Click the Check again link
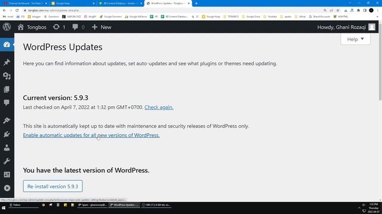This screenshot has width=382, height=214. (159, 107)
